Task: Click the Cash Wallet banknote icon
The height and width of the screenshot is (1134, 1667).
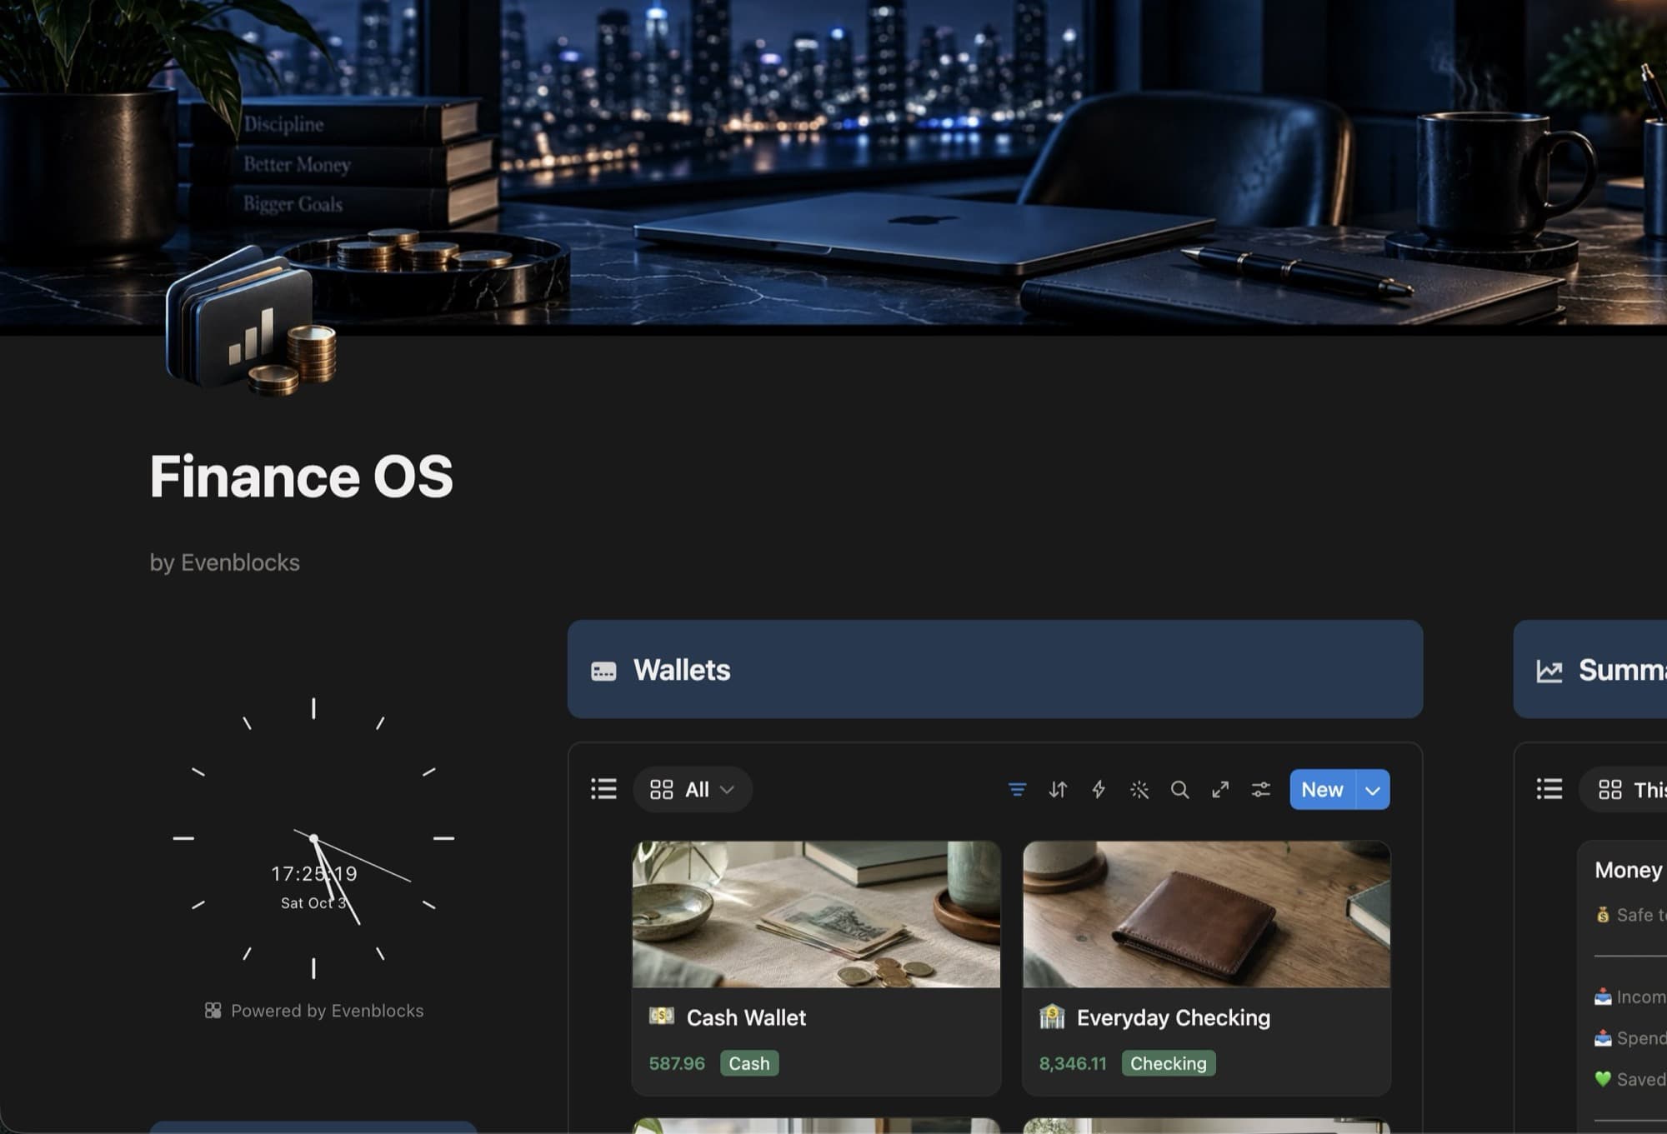Action: click(662, 1016)
